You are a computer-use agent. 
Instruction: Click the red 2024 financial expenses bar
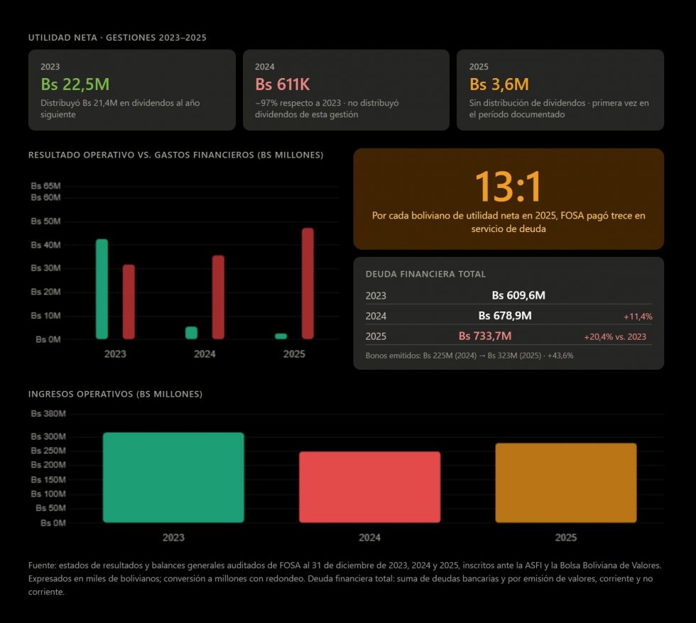click(x=218, y=297)
